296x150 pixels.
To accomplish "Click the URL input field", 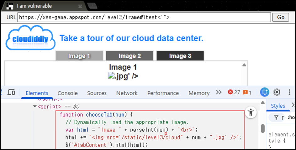I will tap(144, 17).
